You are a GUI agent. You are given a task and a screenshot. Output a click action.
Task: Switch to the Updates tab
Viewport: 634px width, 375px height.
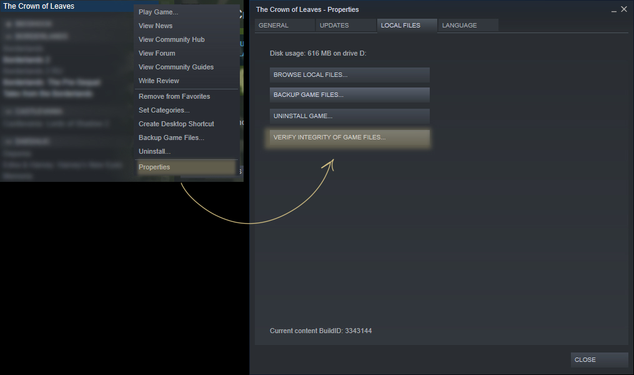click(x=346, y=26)
